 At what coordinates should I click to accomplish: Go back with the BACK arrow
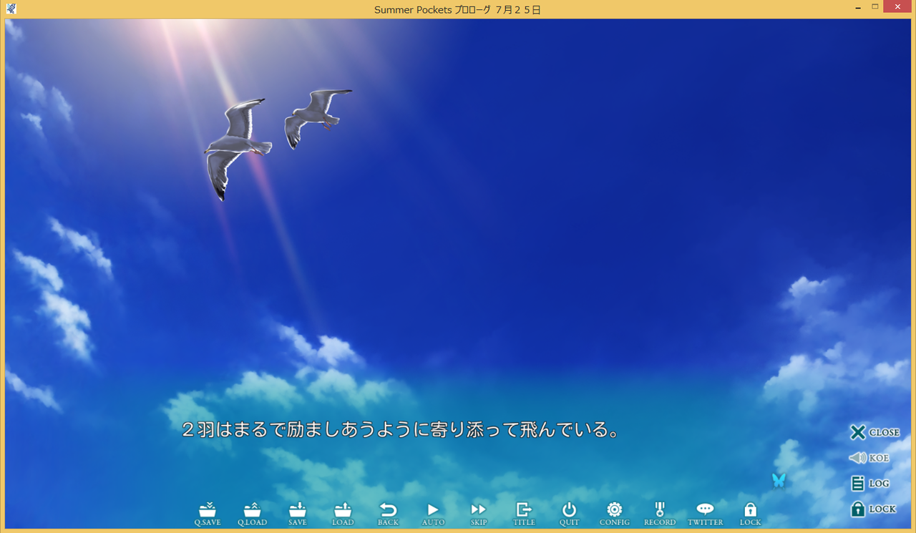[388, 514]
